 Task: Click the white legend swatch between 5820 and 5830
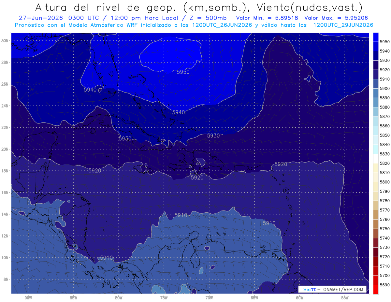point(376,159)
